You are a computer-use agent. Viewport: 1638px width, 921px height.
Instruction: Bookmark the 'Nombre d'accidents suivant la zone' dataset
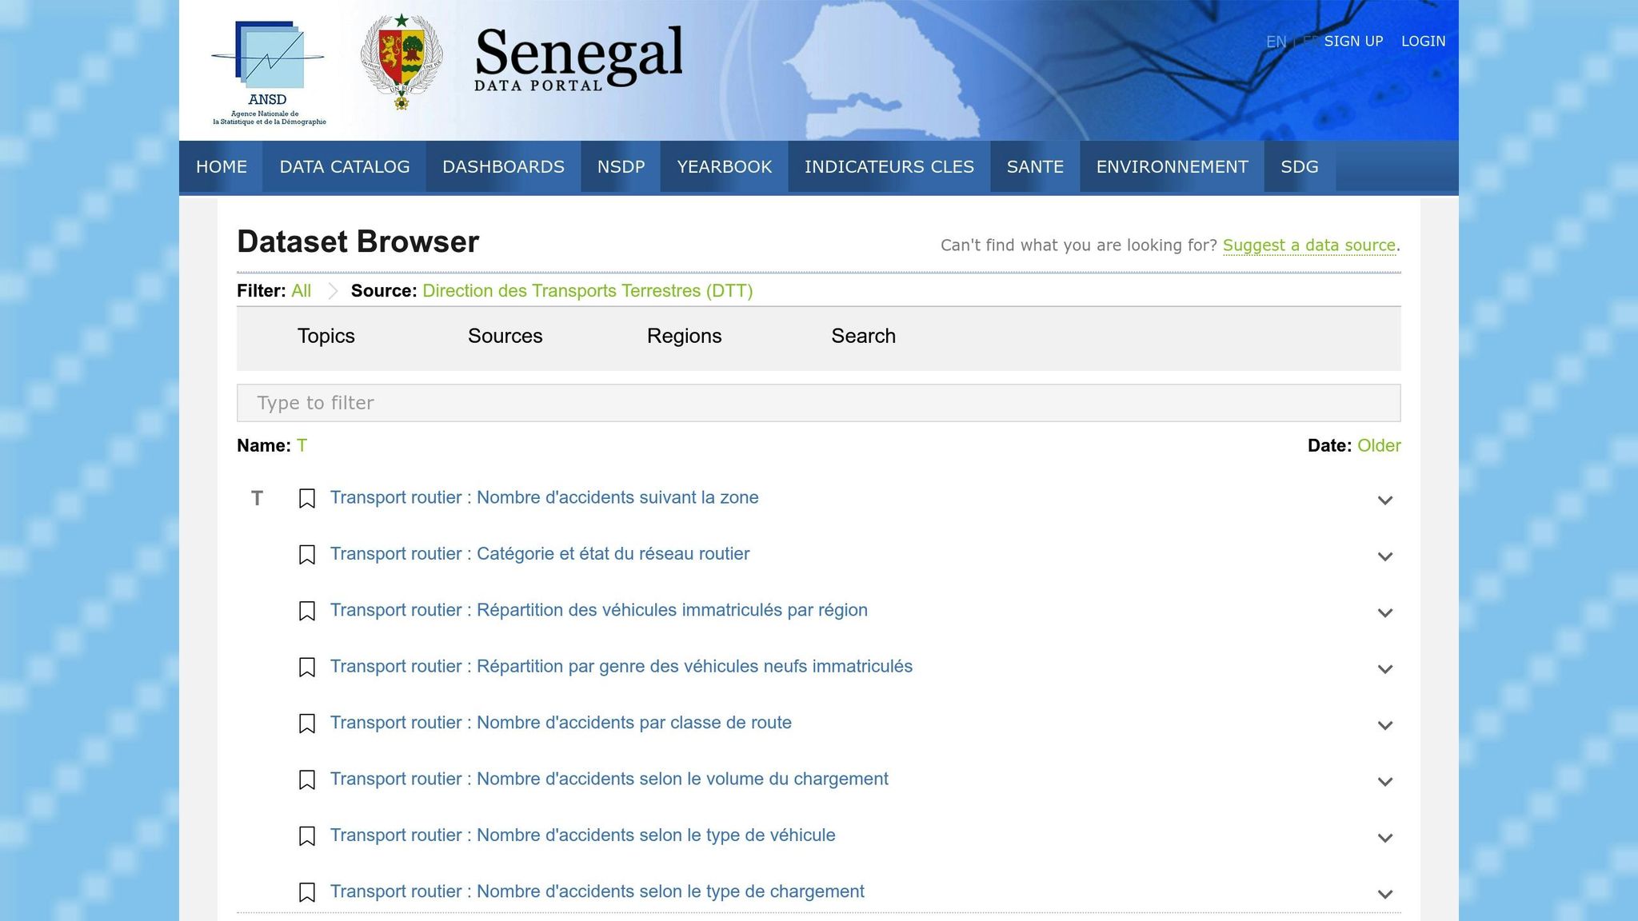[306, 499]
